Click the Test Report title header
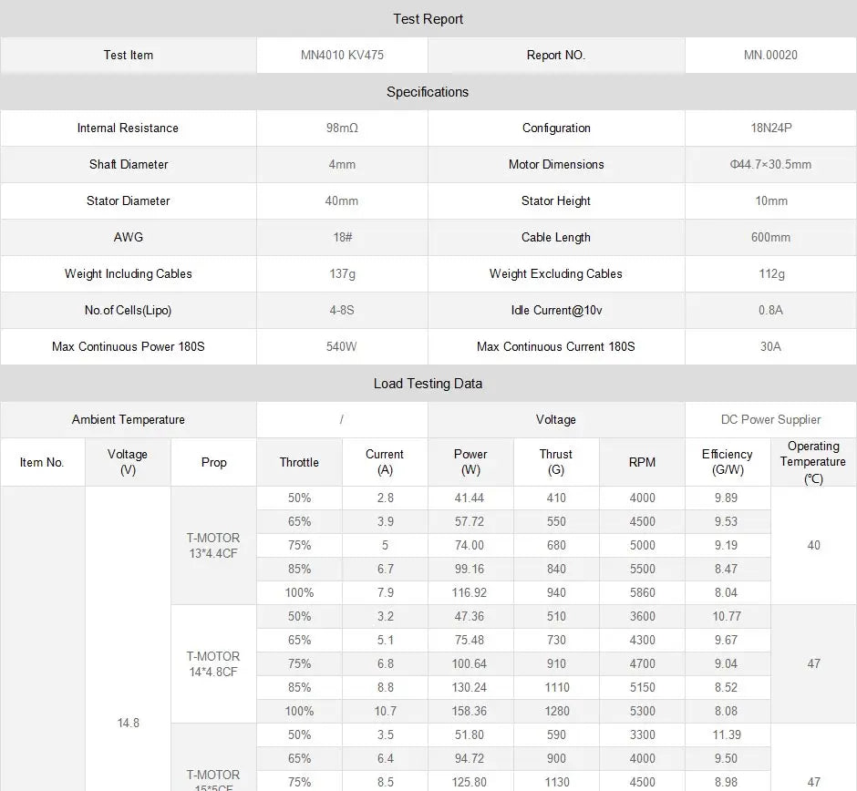The height and width of the screenshot is (791, 857). [428, 19]
